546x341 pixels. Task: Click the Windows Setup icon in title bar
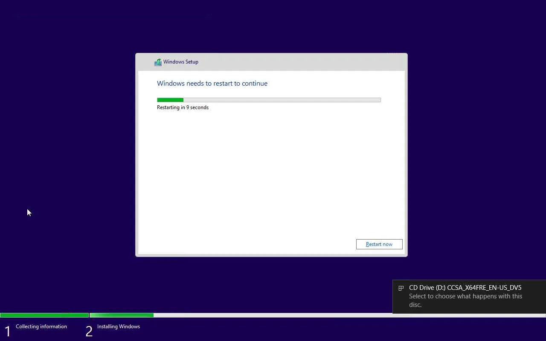point(158,62)
